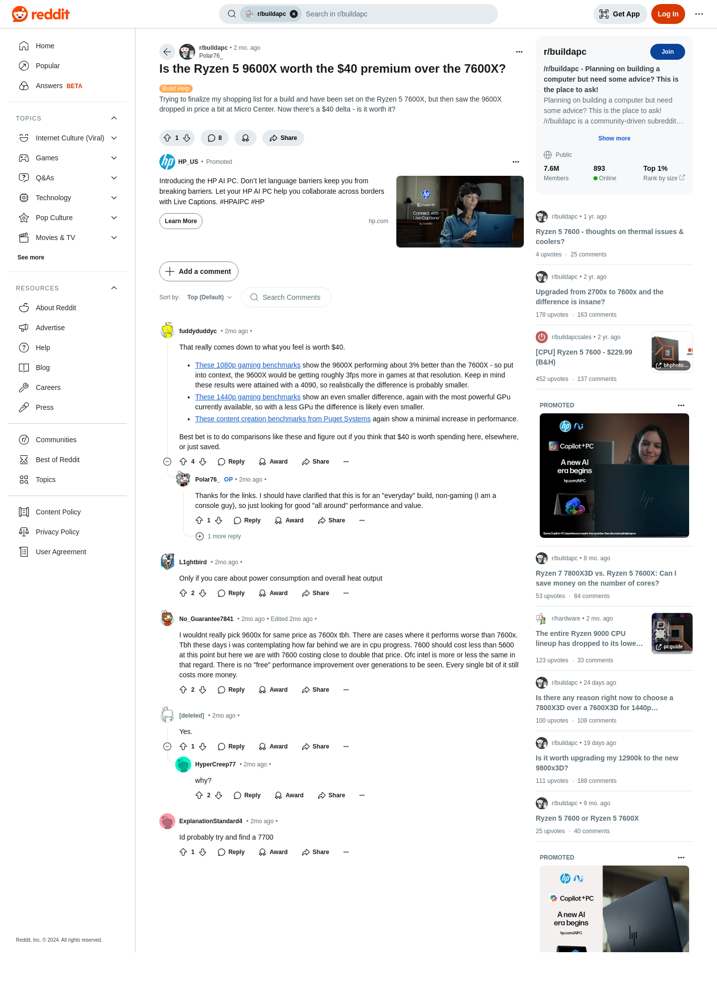This screenshot has width=717, height=996.
Task: Give an award to the main post
Action: [x=245, y=138]
